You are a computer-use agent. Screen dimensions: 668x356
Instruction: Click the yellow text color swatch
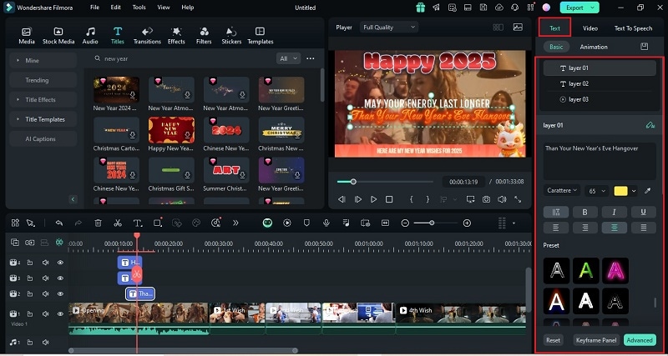(x=620, y=191)
